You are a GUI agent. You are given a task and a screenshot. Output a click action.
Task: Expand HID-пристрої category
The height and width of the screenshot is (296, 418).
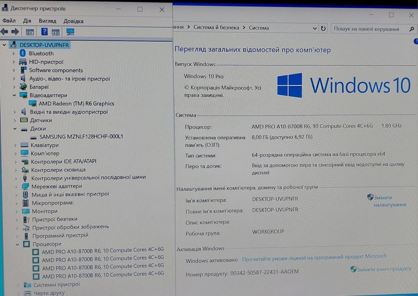coord(14,62)
